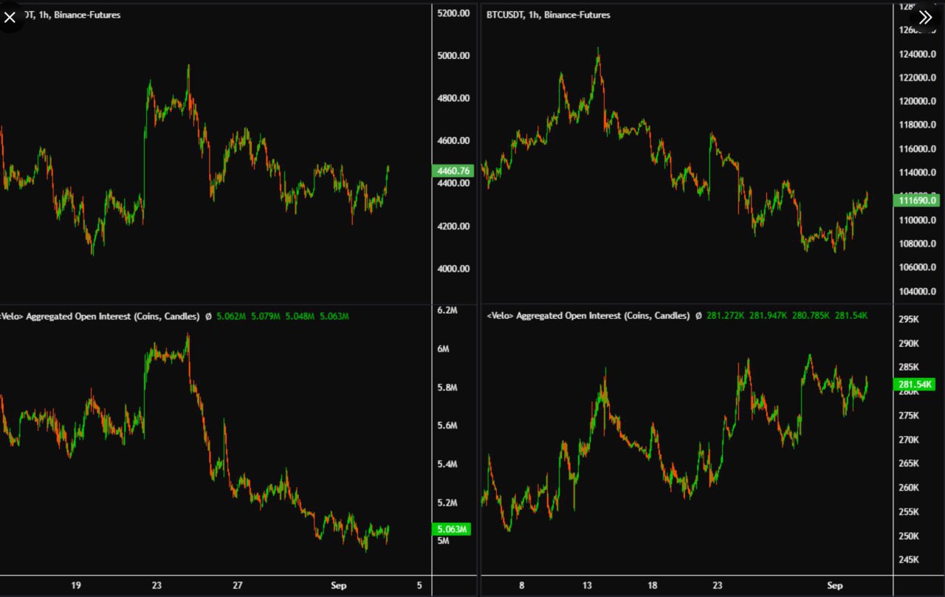This screenshot has height=597, width=945.
Task: Click the 111690.0 current price label
Action: (916, 200)
